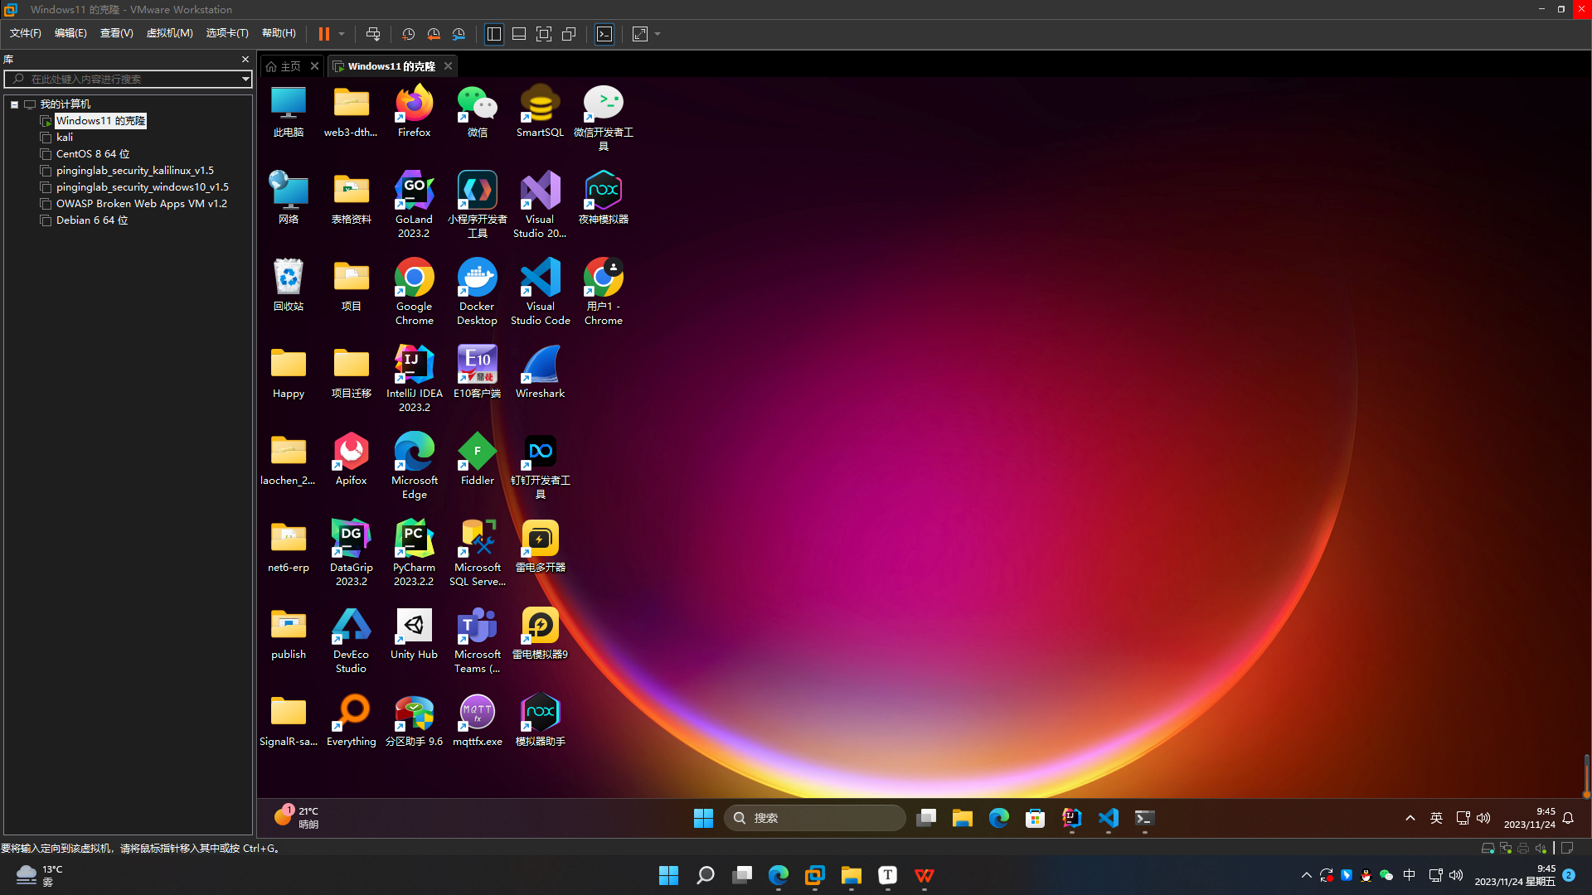Open the 选项卡(T) menu
This screenshot has width=1592, height=895.
(227, 33)
